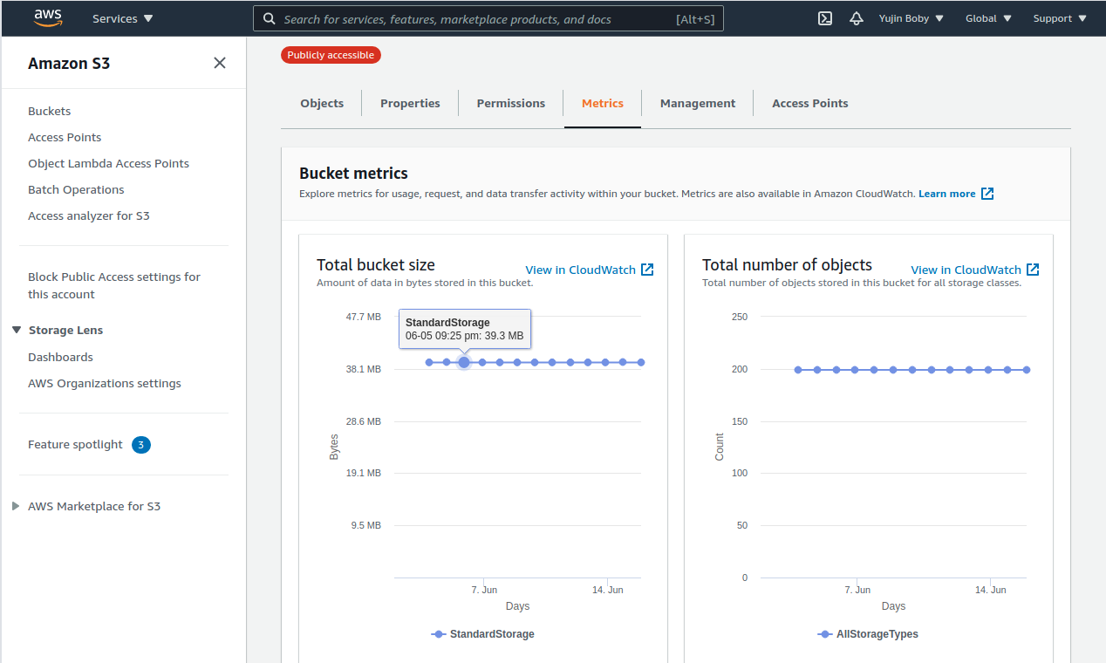1106x663 pixels.
Task: Click the search magnifier icon
Action: (x=269, y=18)
